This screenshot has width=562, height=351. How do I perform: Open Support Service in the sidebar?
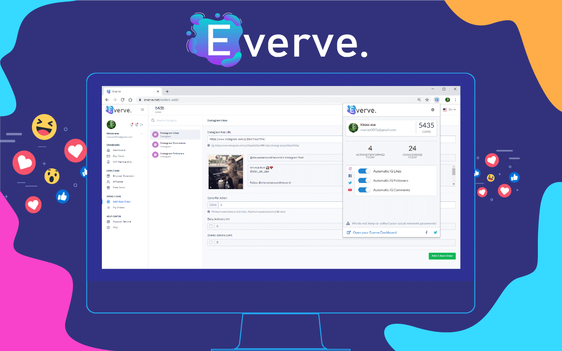[122, 222]
